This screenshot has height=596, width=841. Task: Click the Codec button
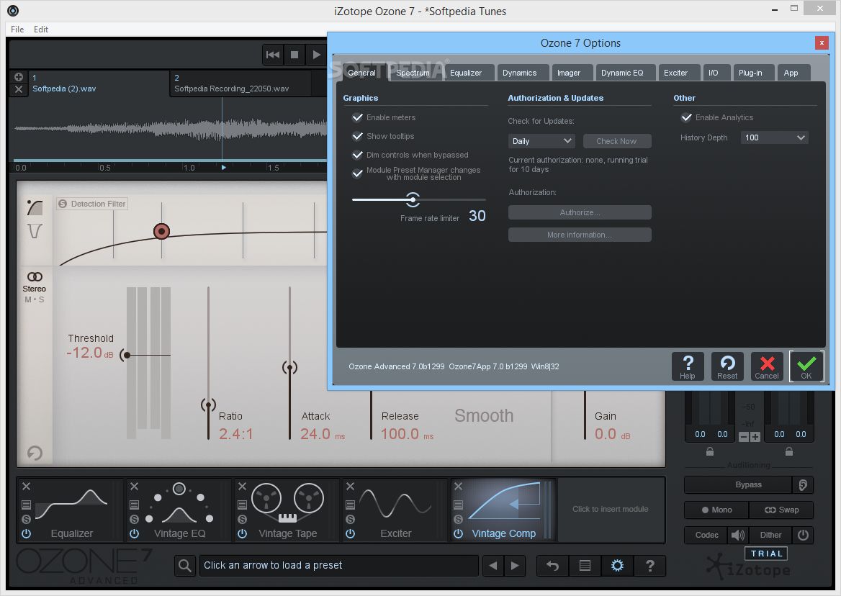point(706,535)
